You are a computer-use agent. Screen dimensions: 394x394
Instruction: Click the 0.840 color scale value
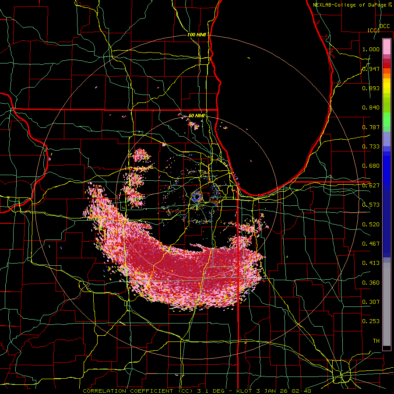[x=371, y=108]
